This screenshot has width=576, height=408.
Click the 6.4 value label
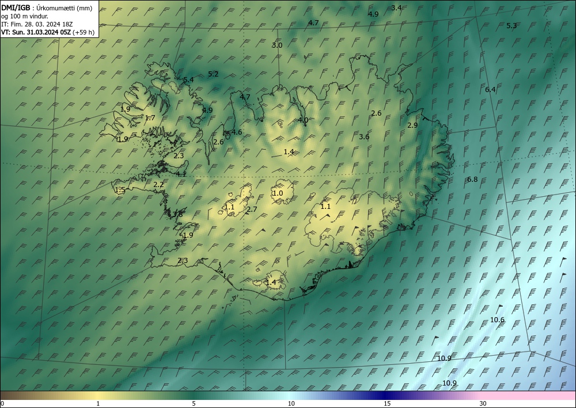click(x=490, y=90)
